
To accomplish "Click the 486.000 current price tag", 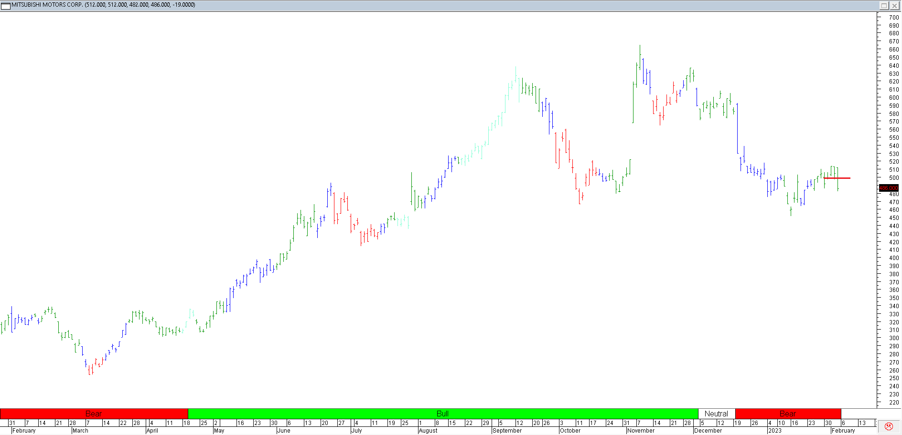I will [889, 188].
